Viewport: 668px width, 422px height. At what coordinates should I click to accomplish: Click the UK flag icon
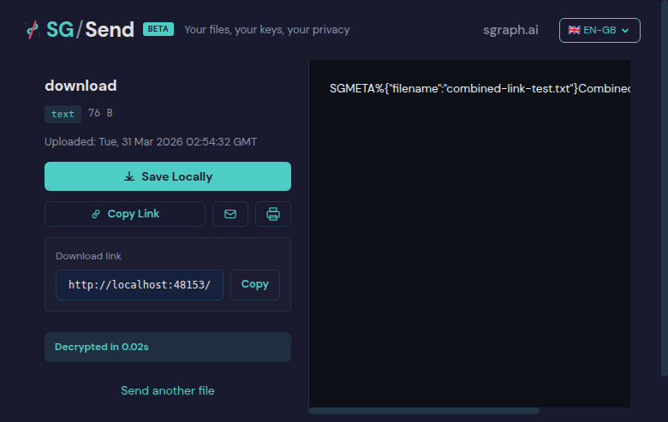[574, 30]
